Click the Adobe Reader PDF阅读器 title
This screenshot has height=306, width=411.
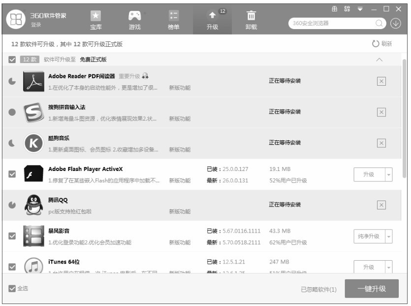82,76
